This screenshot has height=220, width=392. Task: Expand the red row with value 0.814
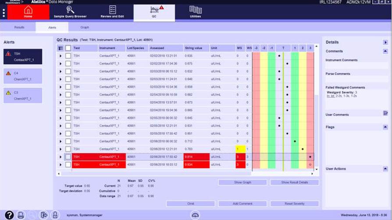point(60,157)
